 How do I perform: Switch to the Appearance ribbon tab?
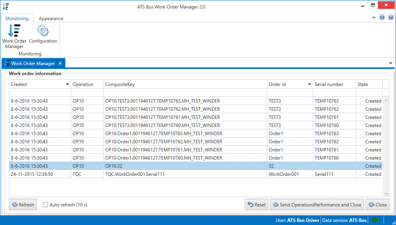click(x=51, y=19)
